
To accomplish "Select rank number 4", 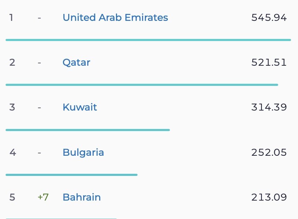I will [x=13, y=152].
